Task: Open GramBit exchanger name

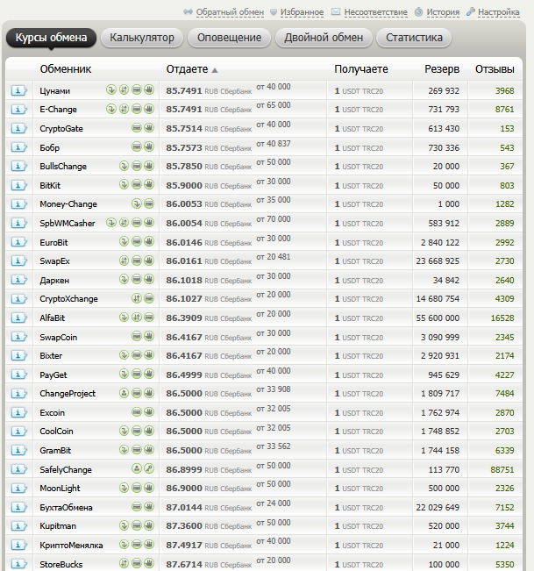Action: click(x=55, y=451)
